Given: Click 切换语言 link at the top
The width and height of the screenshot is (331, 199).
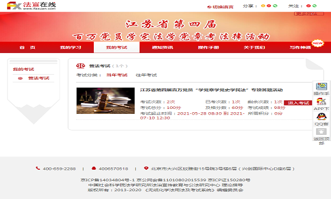Looking at the screenshot, I should [x=220, y=7].
